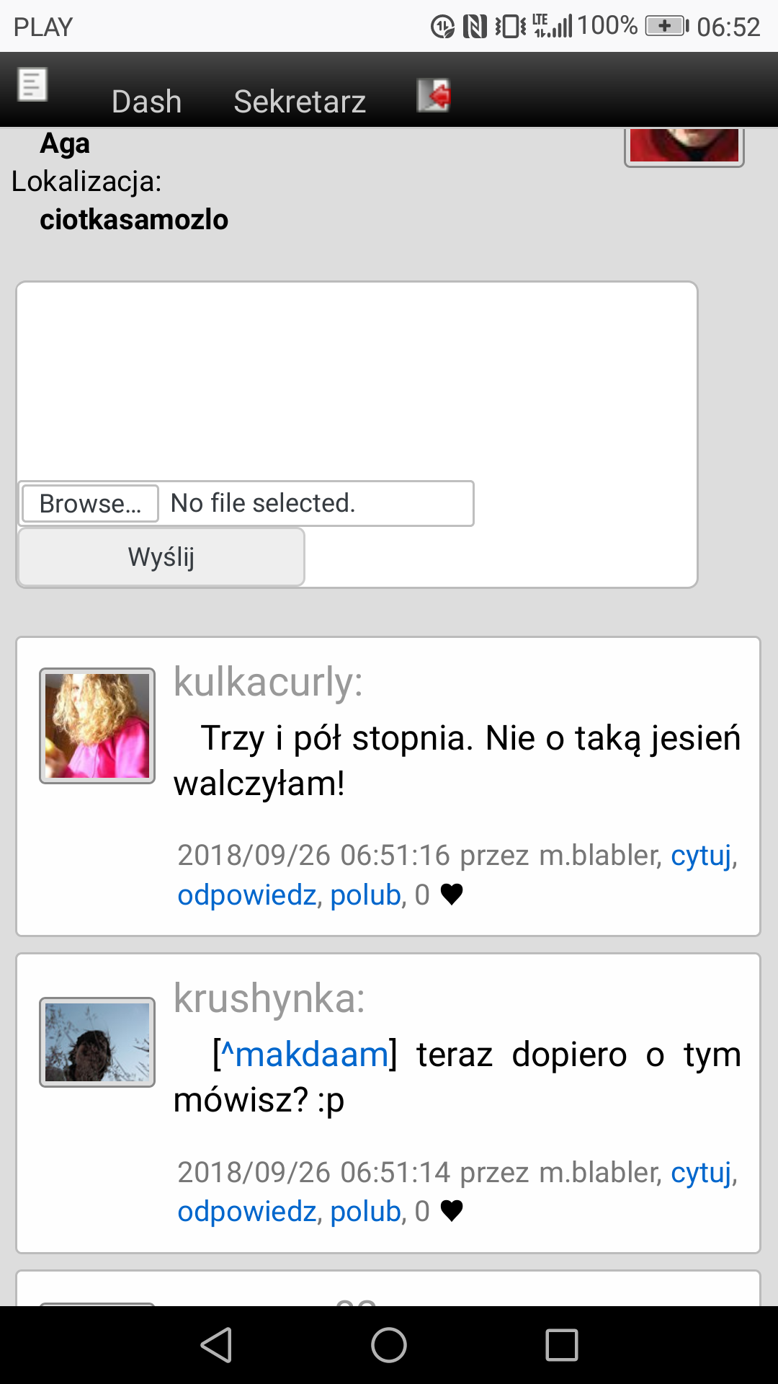This screenshot has height=1384, width=778.
Task: Click odpowiedz link on kulkacurly's post
Action: 247,895
